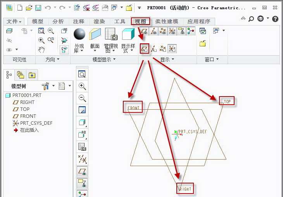Open the 文件 (File) menu

(14, 22)
